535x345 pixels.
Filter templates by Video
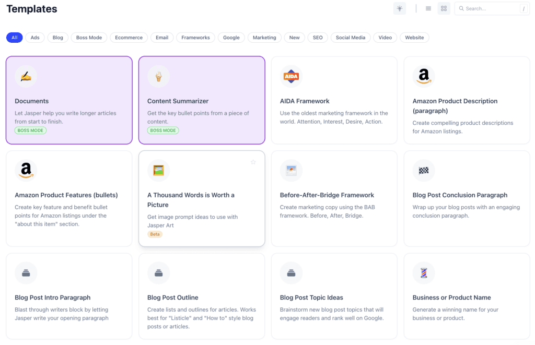click(385, 38)
